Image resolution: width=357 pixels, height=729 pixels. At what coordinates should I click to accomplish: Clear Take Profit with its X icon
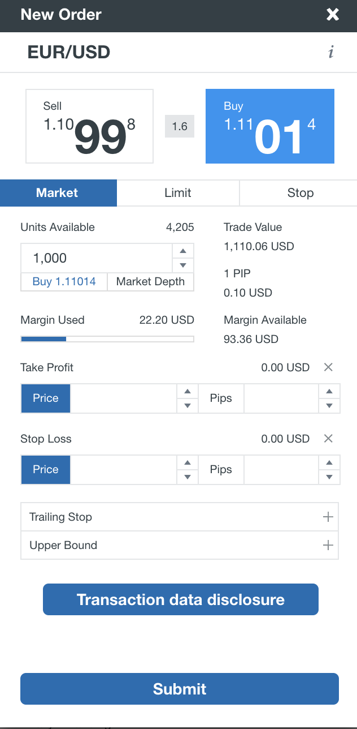[328, 367]
